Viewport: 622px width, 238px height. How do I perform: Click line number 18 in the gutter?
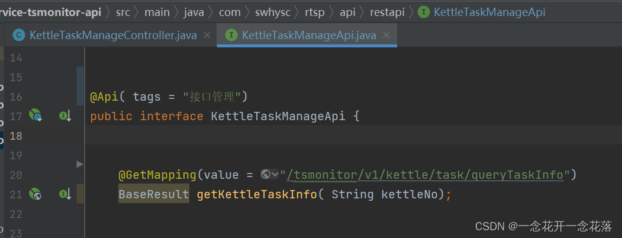(x=16, y=136)
